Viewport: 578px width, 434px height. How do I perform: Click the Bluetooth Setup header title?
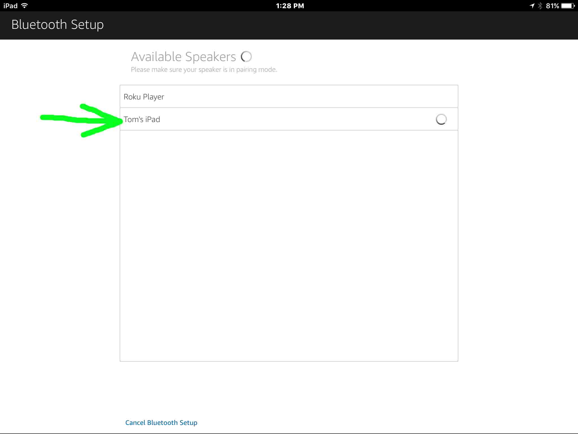point(58,25)
